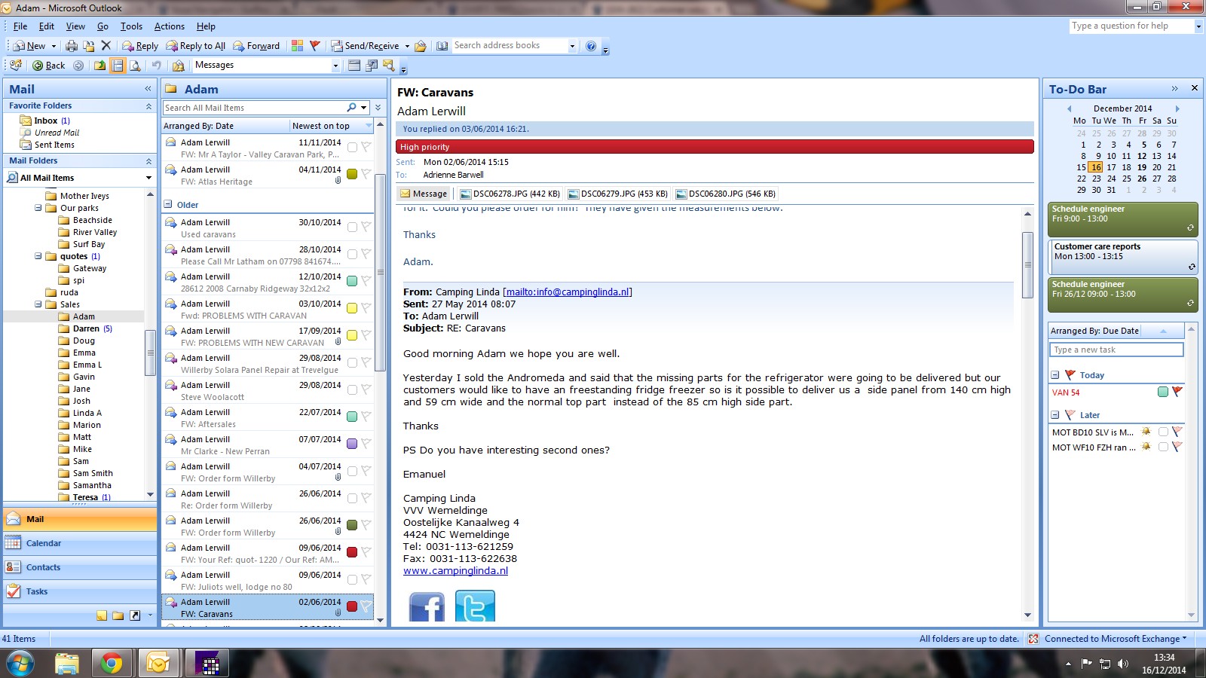Click Reply to All button

(x=196, y=46)
